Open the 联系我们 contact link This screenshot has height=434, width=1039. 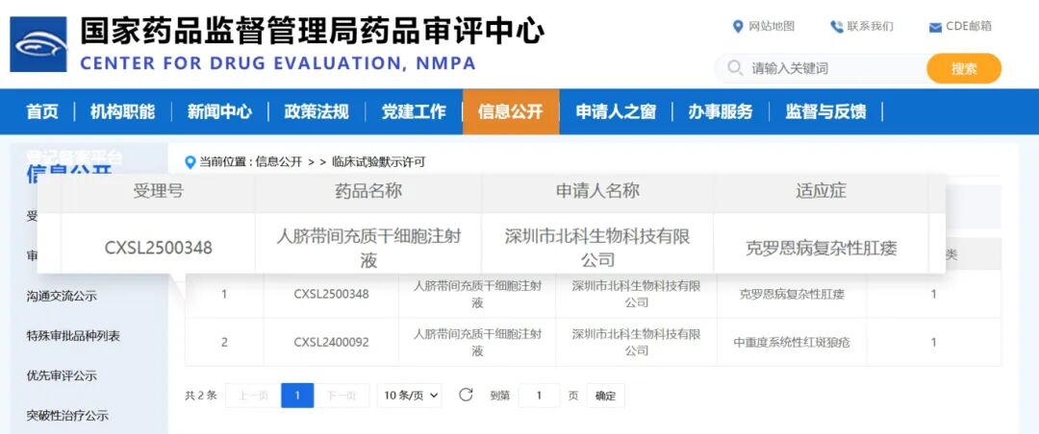[x=870, y=27]
